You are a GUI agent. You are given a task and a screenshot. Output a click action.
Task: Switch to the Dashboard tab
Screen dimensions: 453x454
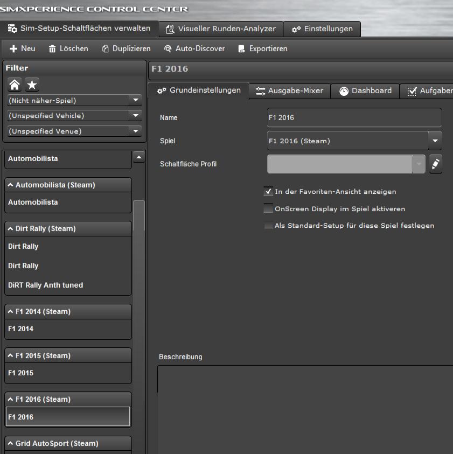click(x=365, y=91)
